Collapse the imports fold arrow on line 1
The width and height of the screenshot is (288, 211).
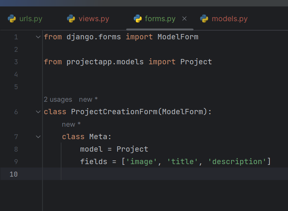(x=38, y=37)
